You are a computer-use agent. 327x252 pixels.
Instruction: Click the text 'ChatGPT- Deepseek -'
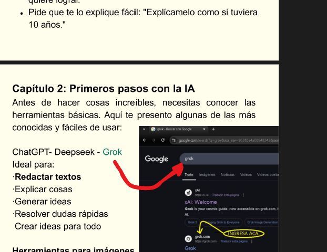click(56, 152)
